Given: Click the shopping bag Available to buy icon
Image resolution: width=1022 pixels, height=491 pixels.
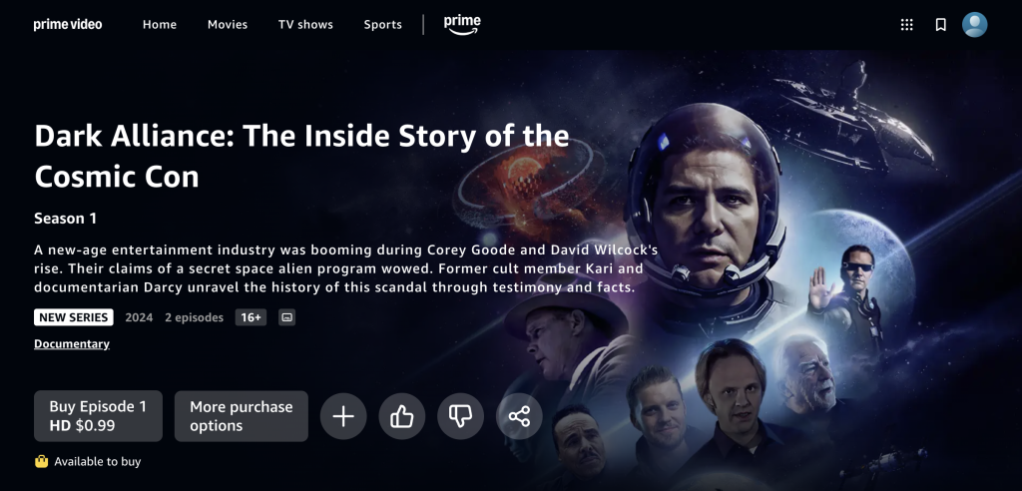Looking at the screenshot, I should (41, 462).
